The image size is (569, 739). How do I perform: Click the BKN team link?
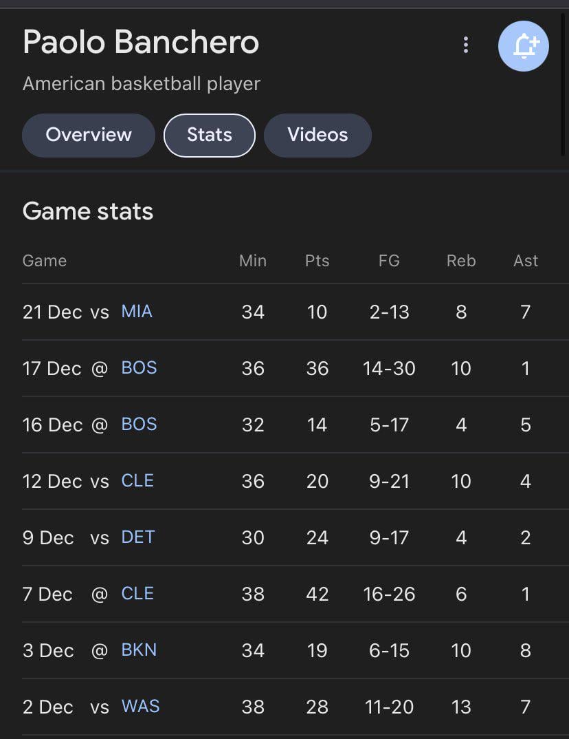(x=139, y=650)
